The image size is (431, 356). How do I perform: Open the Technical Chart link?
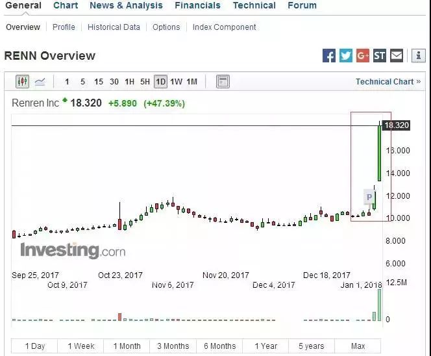click(388, 82)
